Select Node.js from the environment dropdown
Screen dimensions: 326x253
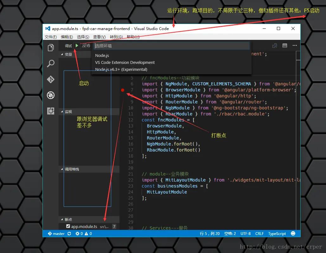click(x=102, y=55)
